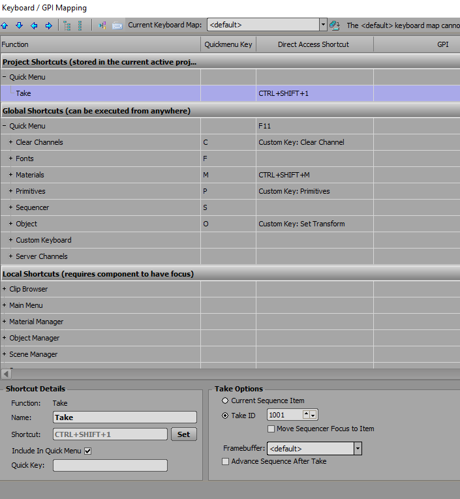Expand the Scene Manager node

point(4,354)
